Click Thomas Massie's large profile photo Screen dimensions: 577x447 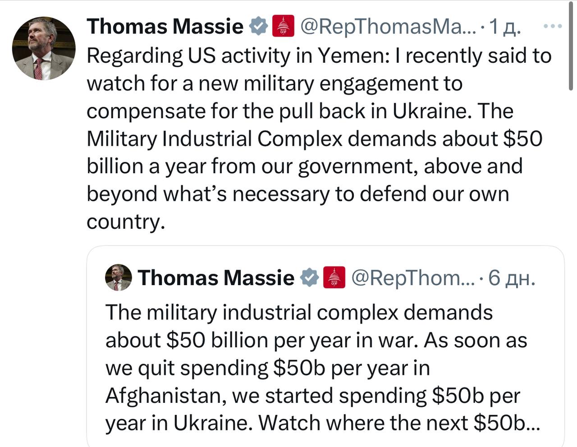pyautogui.click(x=44, y=48)
